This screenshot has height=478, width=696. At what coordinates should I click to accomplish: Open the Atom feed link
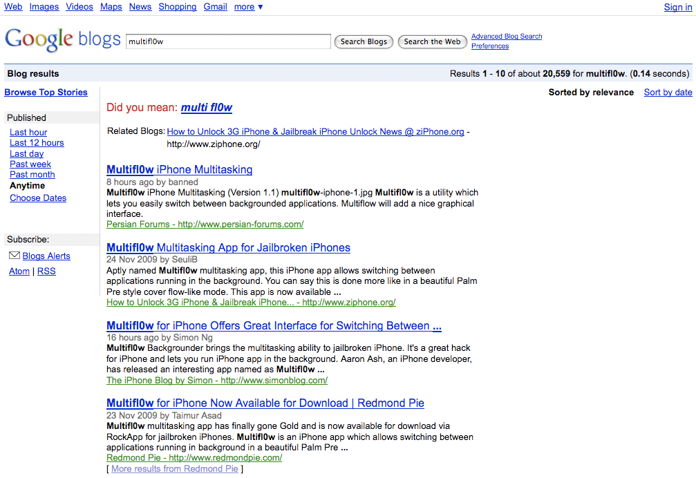point(19,271)
